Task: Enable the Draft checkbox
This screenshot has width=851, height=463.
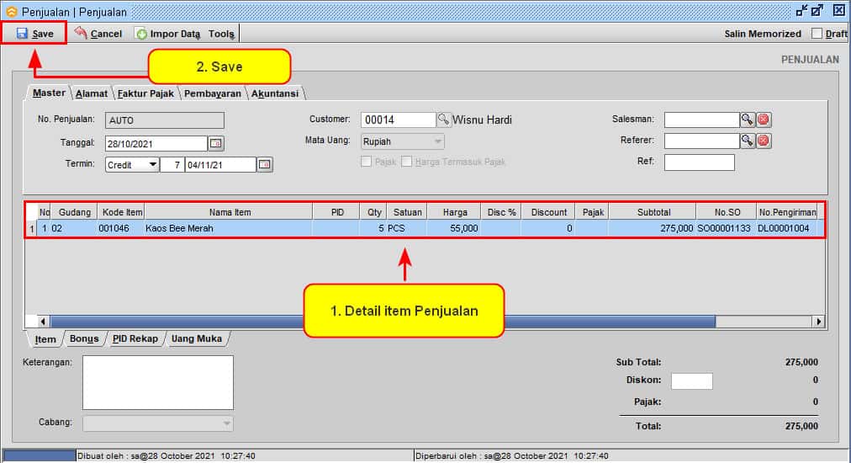Action: pyautogui.click(x=817, y=34)
